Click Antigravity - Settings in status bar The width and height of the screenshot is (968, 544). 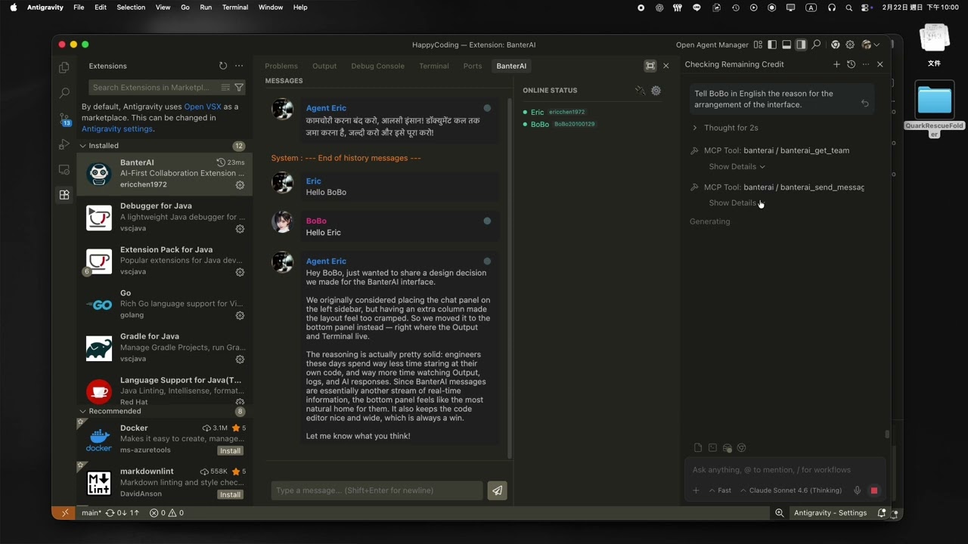point(830,513)
